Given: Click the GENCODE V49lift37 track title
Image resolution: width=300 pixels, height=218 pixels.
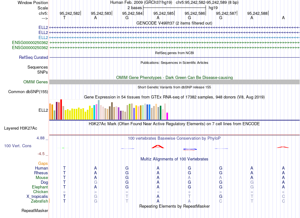Looking at the screenshot, I should pyautogui.click(x=174, y=23).
